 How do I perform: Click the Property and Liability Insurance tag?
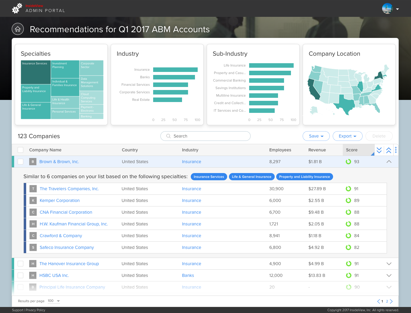(304, 177)
